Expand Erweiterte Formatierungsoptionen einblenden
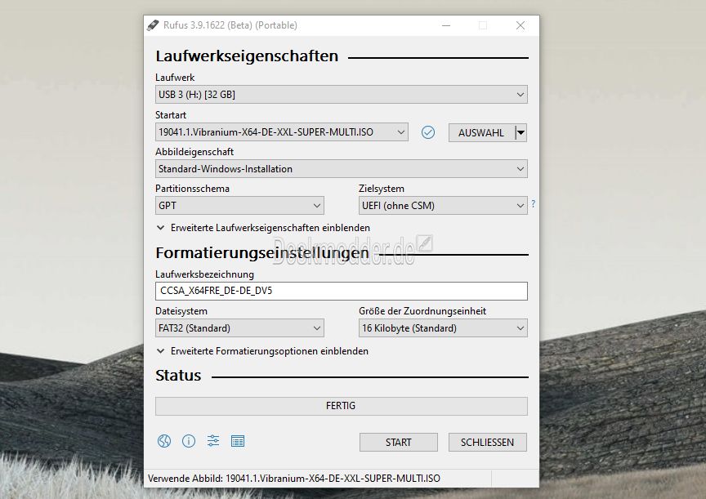 pos(262,351)
